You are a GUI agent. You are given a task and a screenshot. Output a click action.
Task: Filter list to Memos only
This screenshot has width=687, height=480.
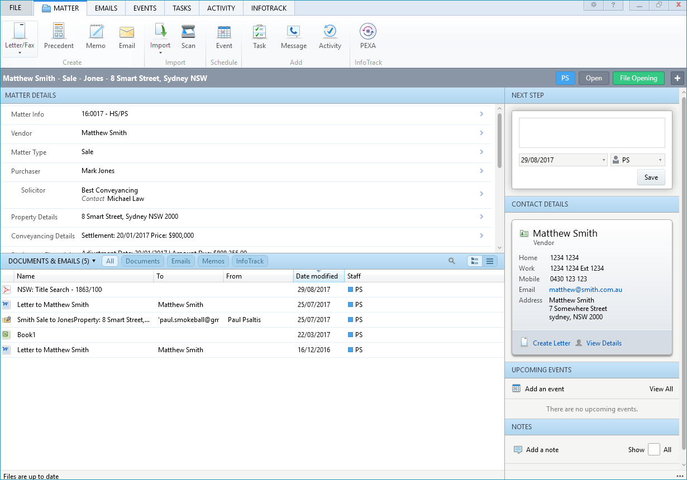[x=213, y=261]
